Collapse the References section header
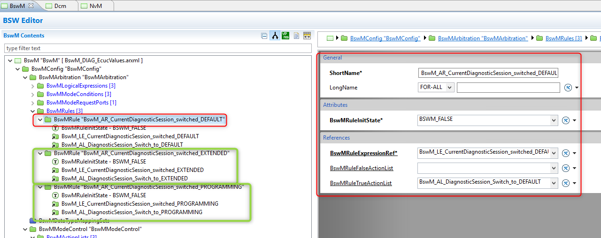Viewport: 601px width, 238px height. click(337, 138)
